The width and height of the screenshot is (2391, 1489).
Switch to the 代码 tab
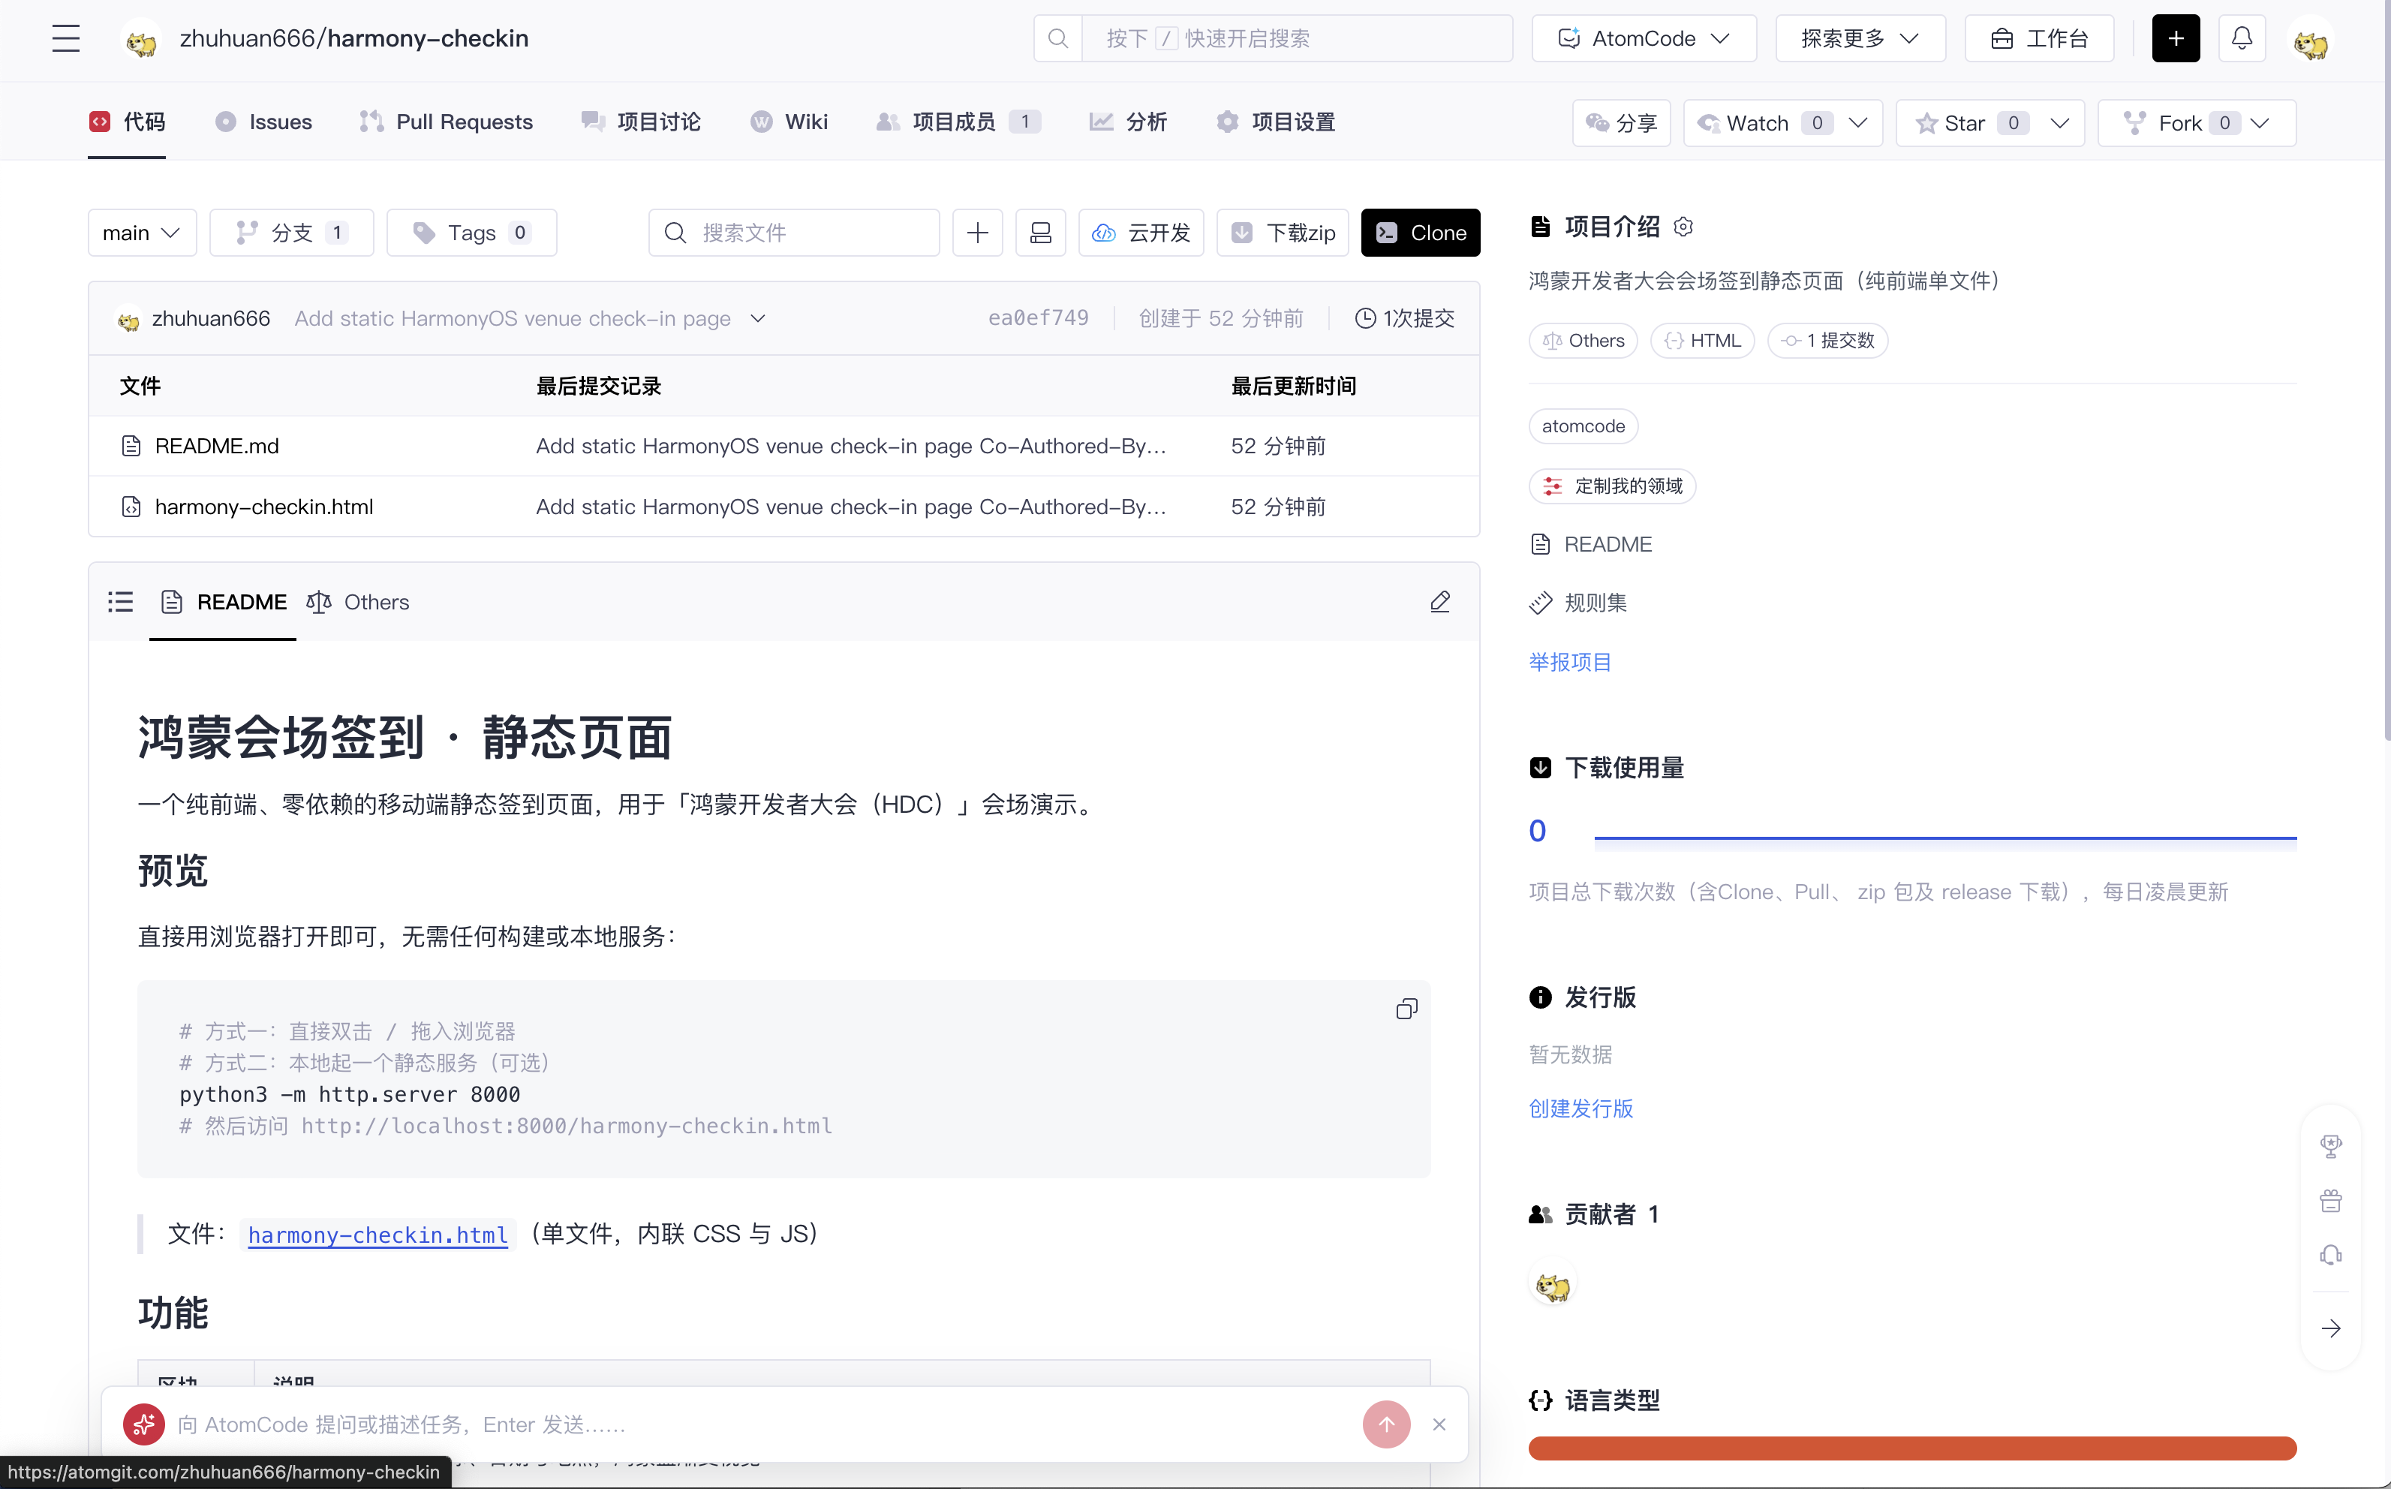pos(127,121)
